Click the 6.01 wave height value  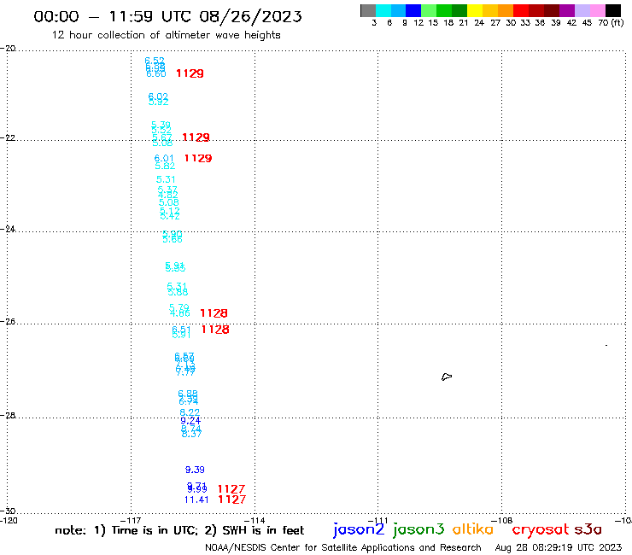164,159
